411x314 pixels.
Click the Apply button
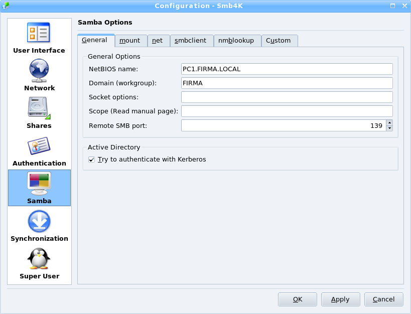(x=340, y=299)
